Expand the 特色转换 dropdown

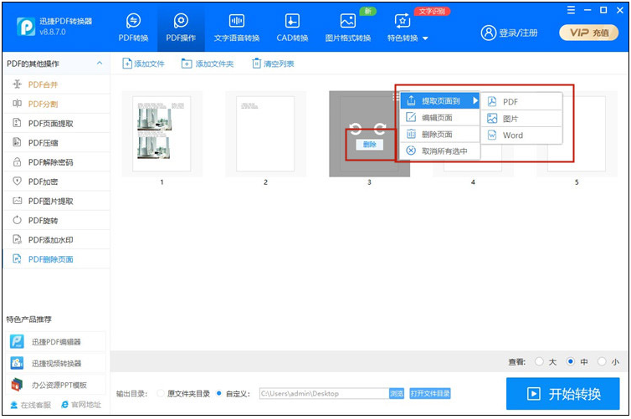click(x=425, y=38)
